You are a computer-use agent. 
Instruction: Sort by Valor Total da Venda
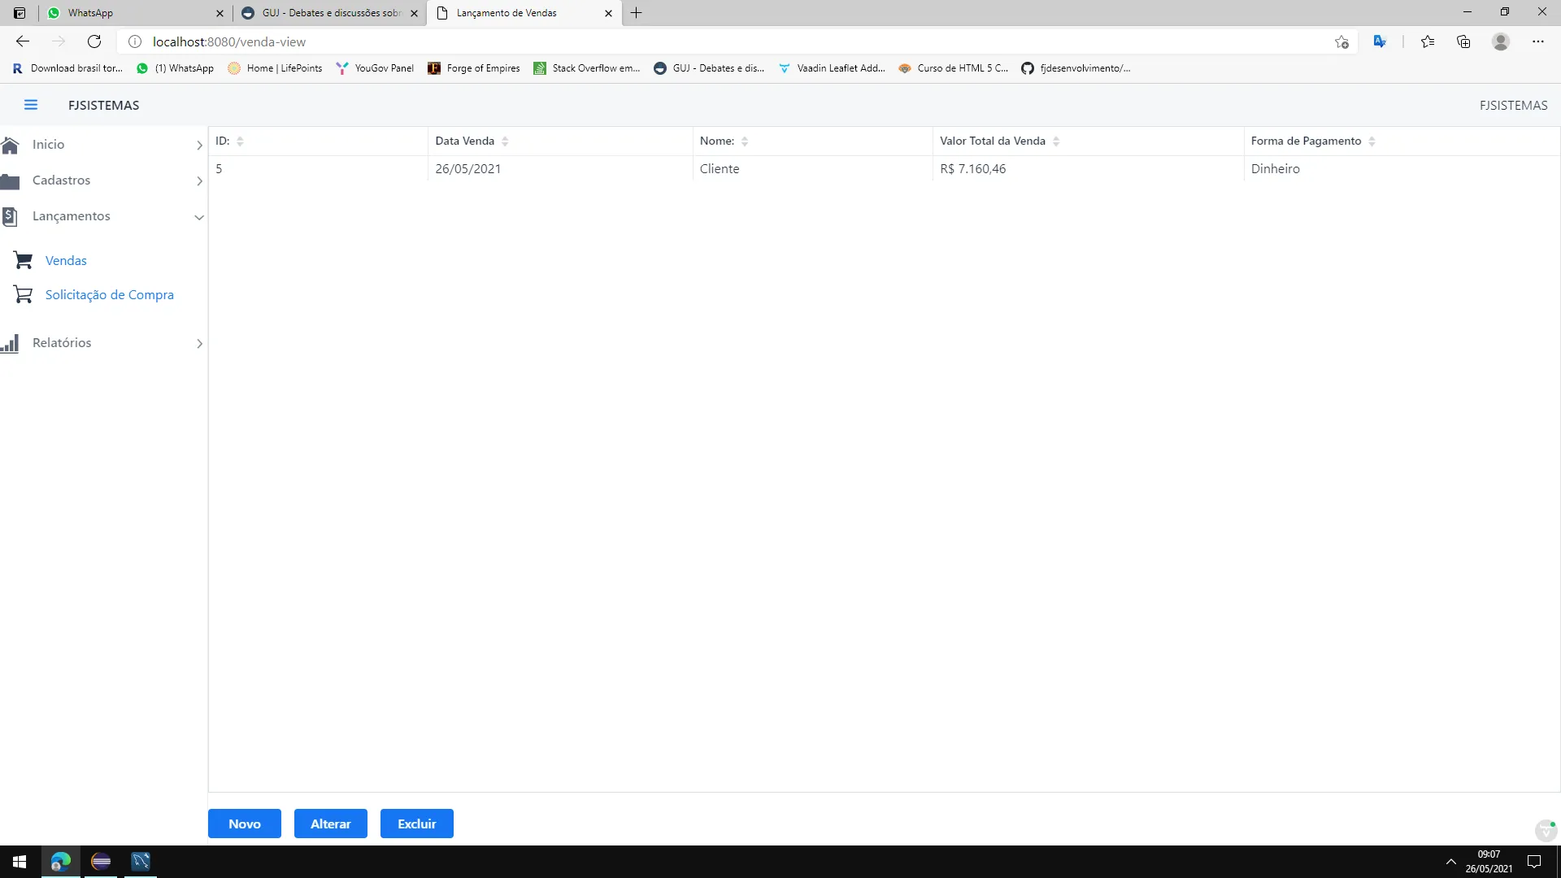1056,141
